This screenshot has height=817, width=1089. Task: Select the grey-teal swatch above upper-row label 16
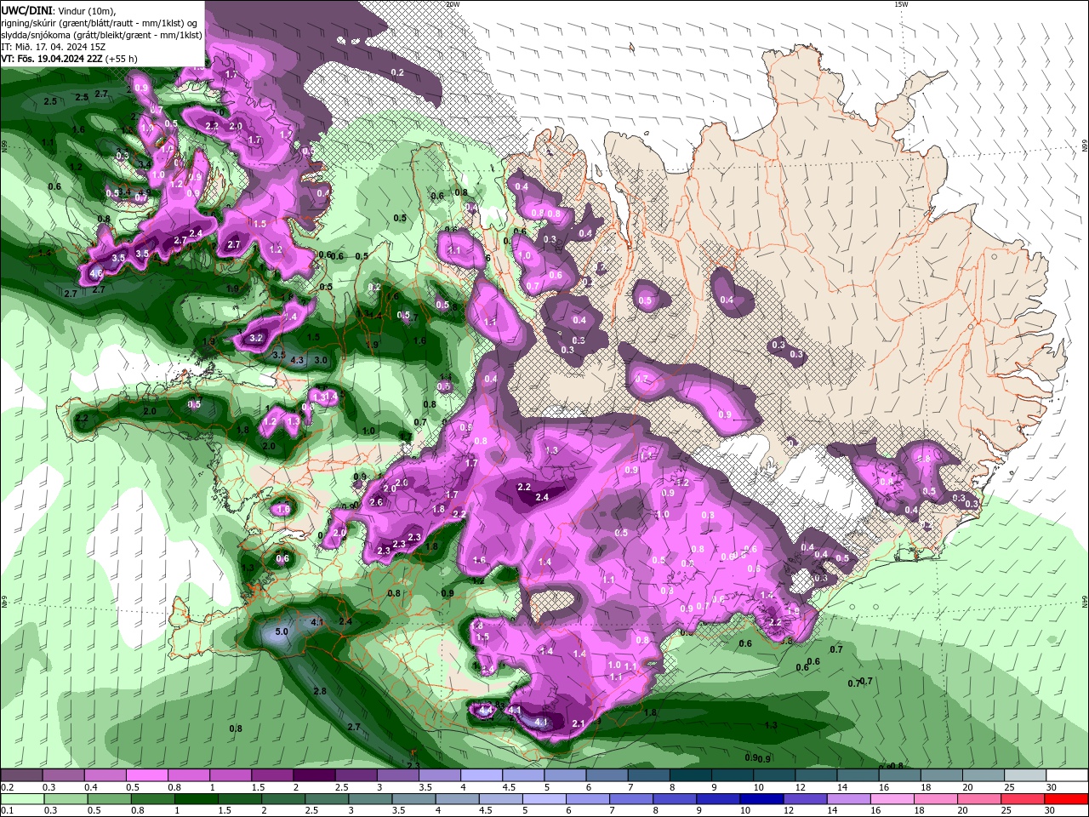click(x=900, y=775)
